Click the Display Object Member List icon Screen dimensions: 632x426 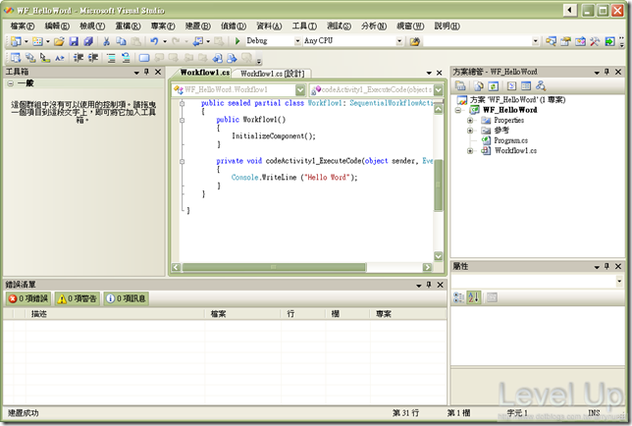[16, 58]
